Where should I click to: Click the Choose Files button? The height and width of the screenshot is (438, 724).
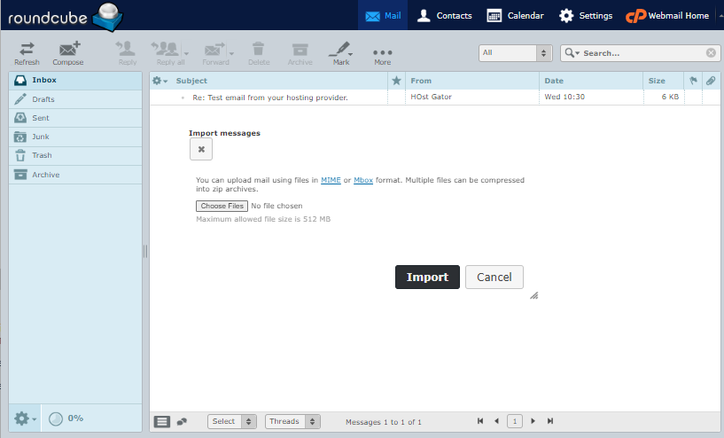pyautogui.click(x=222, y=206)
